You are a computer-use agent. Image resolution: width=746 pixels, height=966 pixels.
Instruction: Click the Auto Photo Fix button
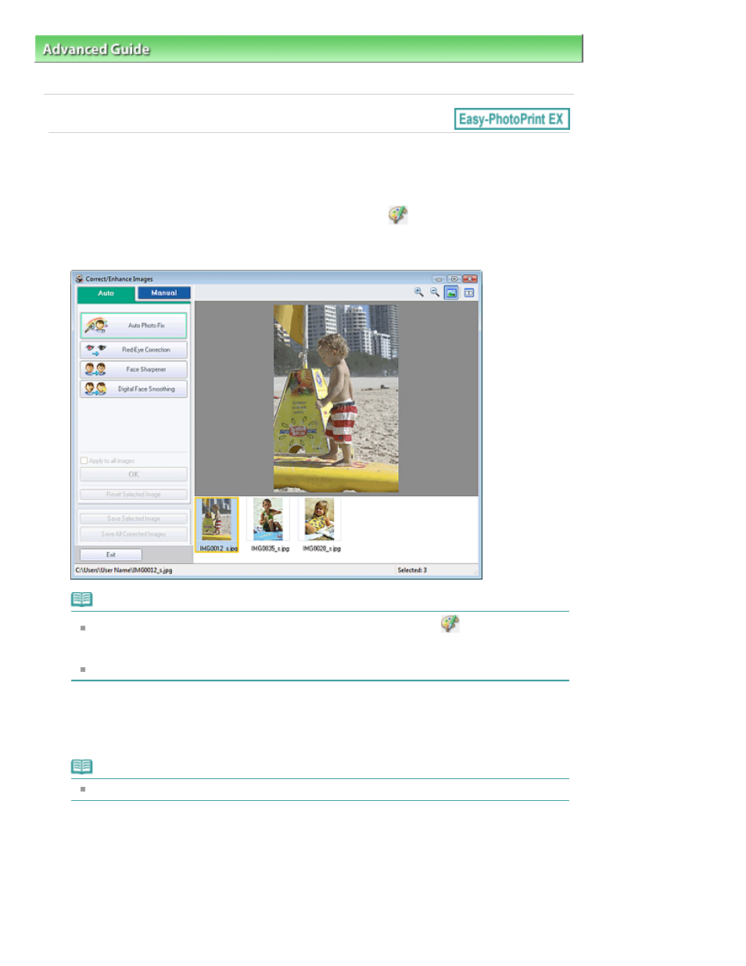point(134,325)
